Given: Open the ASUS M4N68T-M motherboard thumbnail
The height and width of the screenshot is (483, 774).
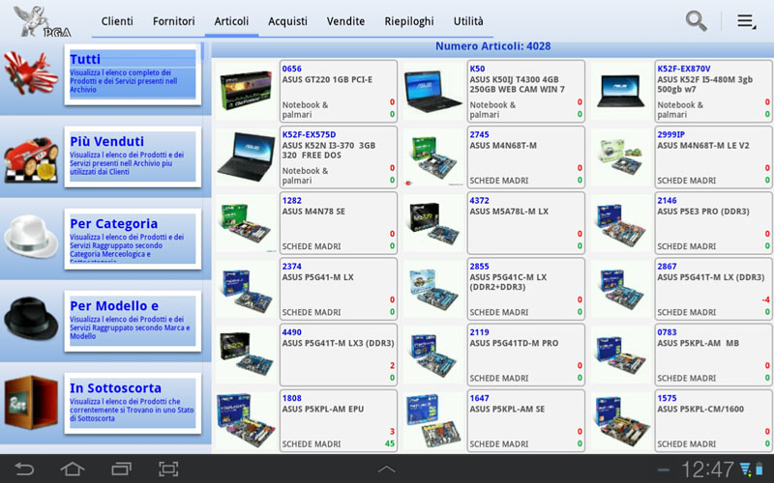Looking at the screenshot, I should pyautogui.click(x=432, y=156).
